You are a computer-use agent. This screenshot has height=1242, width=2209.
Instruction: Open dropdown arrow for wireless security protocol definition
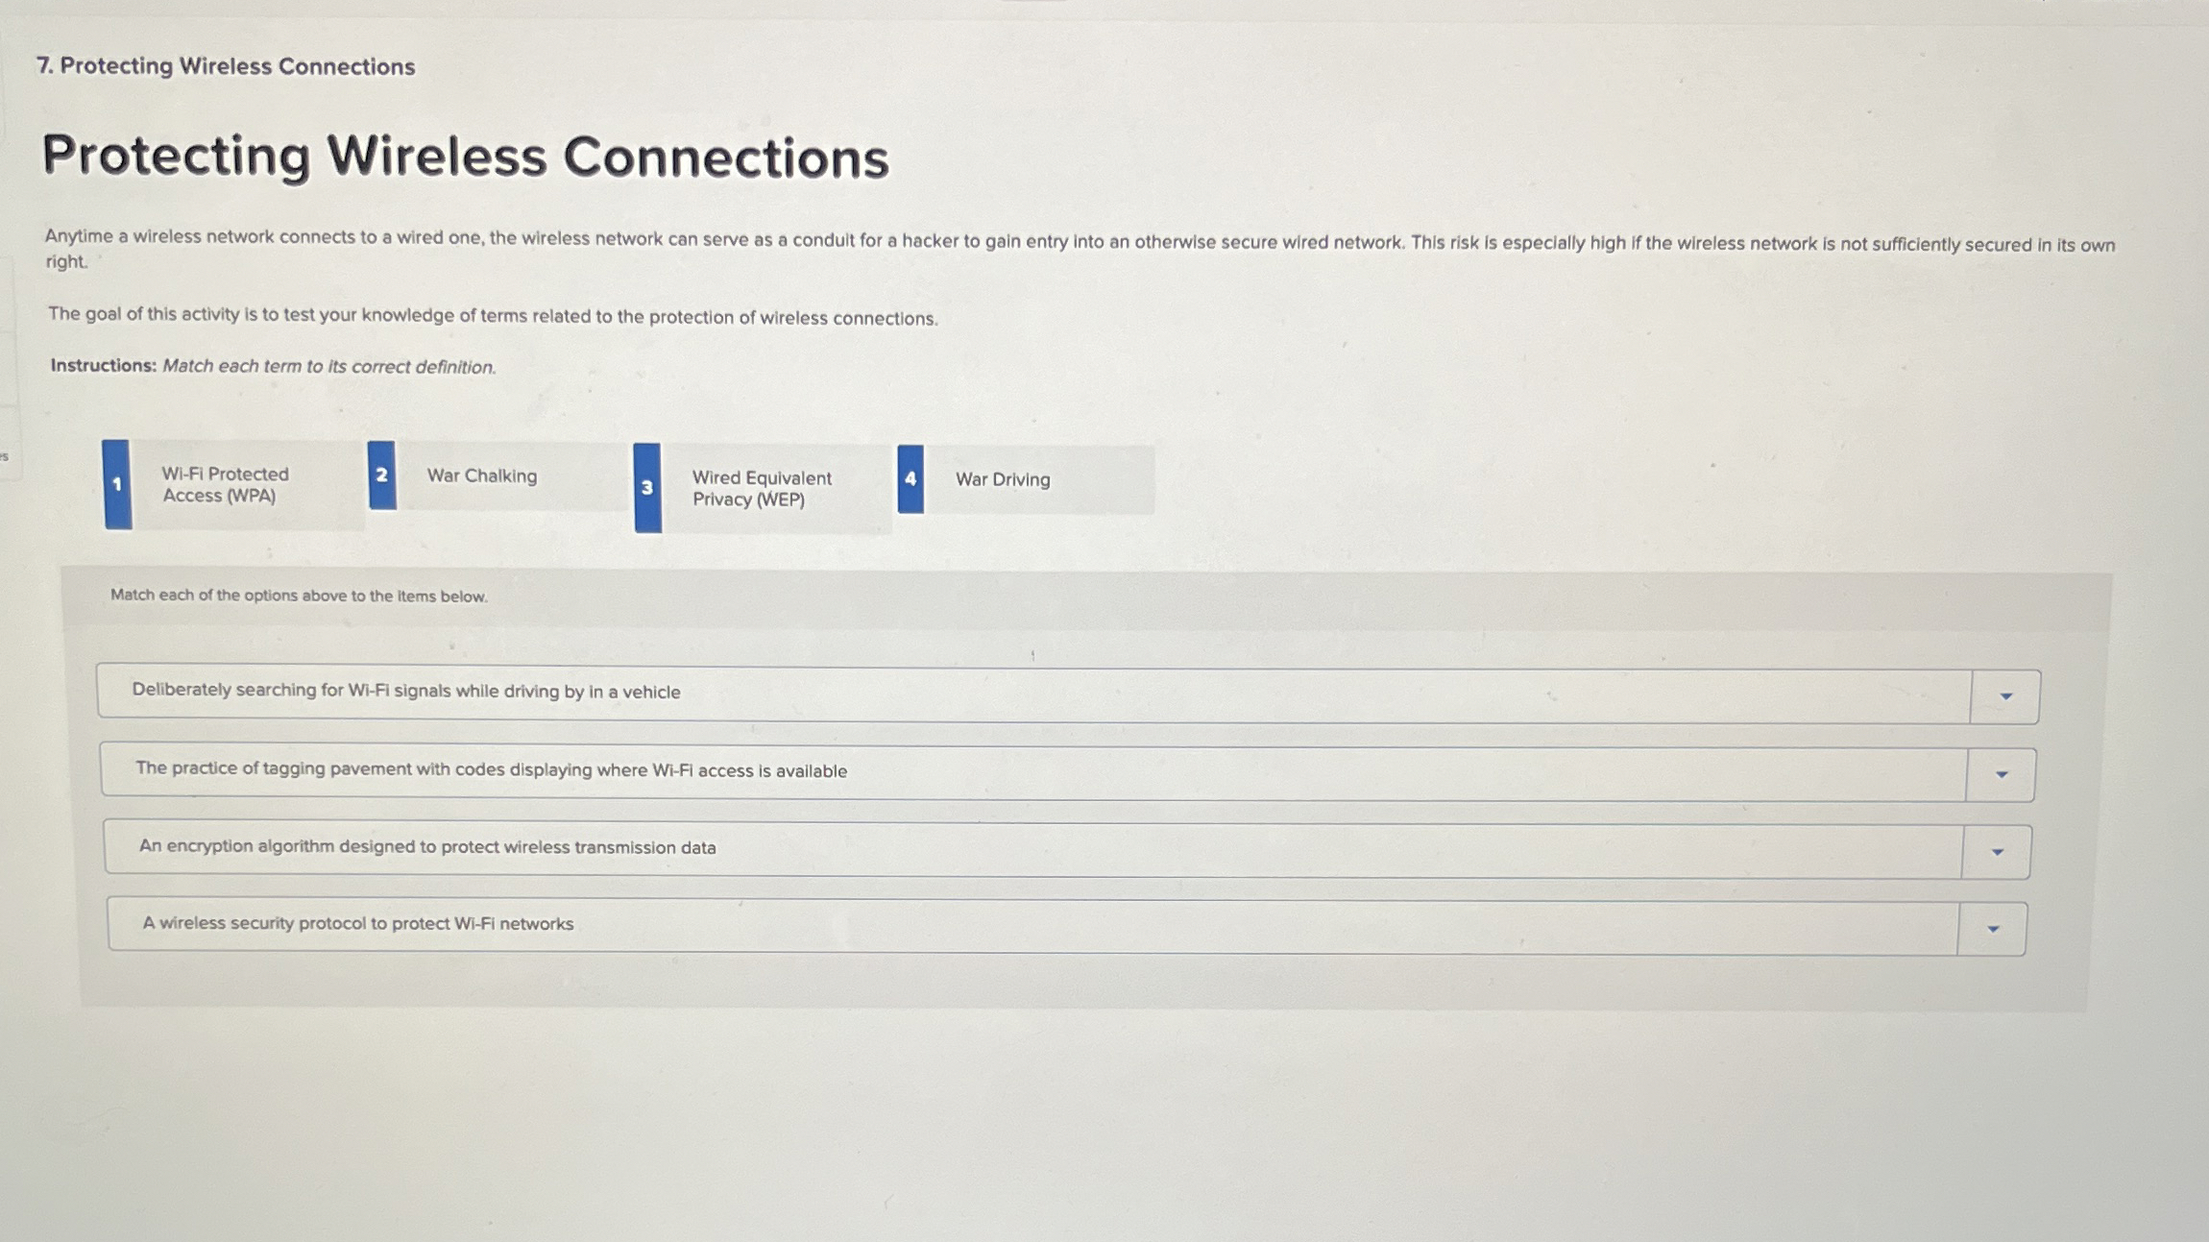point(1993,929)
